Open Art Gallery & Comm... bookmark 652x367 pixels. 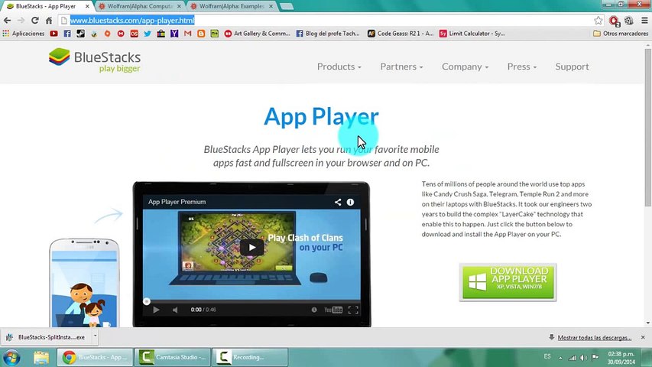[x=257, y=34]
